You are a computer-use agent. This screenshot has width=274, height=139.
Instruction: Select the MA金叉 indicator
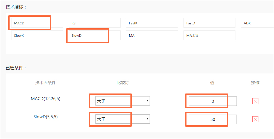click(209, 35)
